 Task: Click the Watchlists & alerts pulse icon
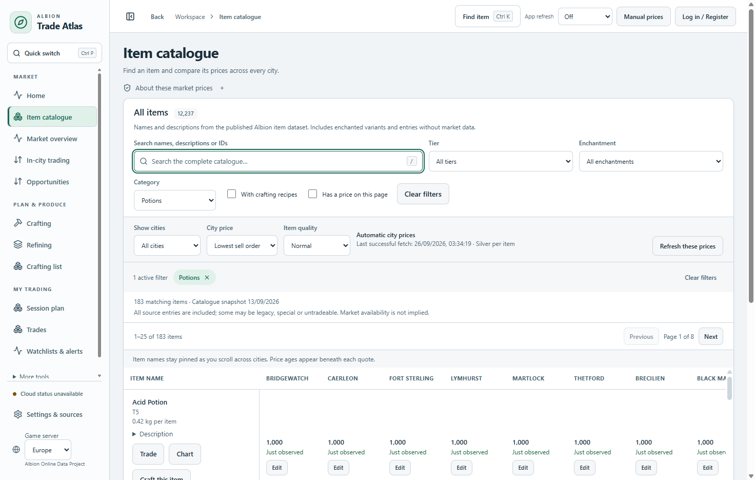[18, 351]
